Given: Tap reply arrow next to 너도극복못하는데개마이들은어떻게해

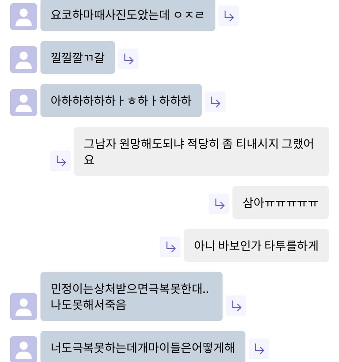Looking at the screenshot, I should point(259,348).
